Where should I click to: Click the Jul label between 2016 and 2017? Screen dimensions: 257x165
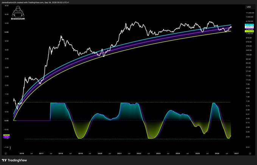[x=31, y=154]
